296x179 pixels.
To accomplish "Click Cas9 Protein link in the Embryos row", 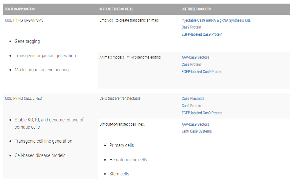I will (x=191, y=27).
